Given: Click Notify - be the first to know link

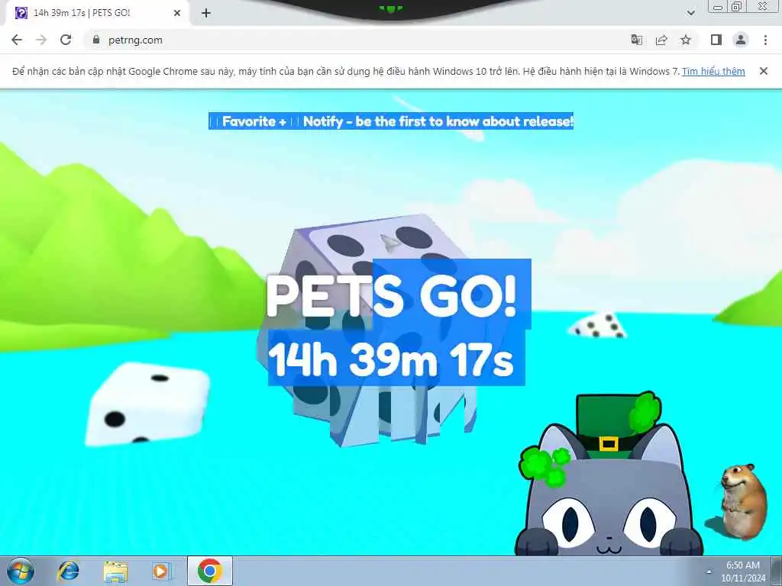Looking at the screenshot, I should coord(438,121).
